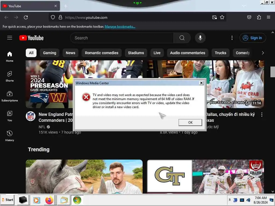Viewport: 275px width, 206px height.
Task: Open the Pocket save icon
Action: [249, 17]
